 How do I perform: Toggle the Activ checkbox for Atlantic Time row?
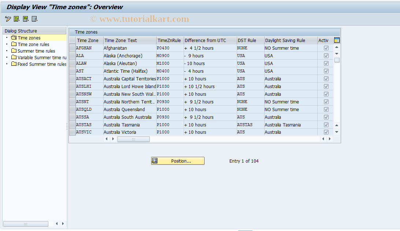[326, 71]
